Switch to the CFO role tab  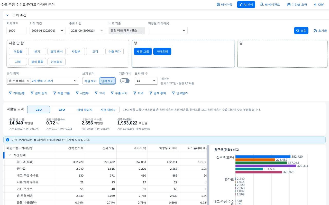pos(62,110)
